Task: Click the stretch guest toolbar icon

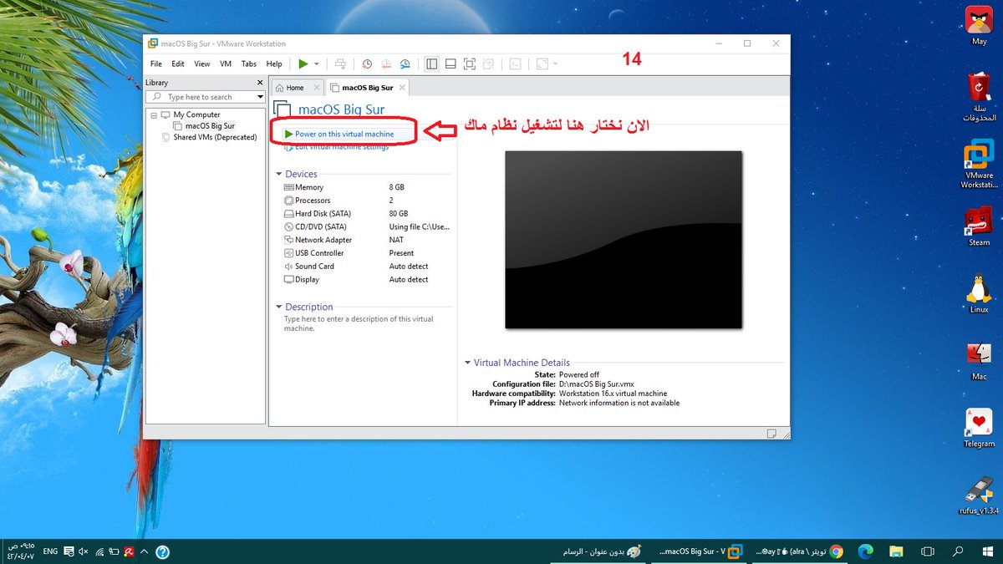Action: click(x=542, y=64)
